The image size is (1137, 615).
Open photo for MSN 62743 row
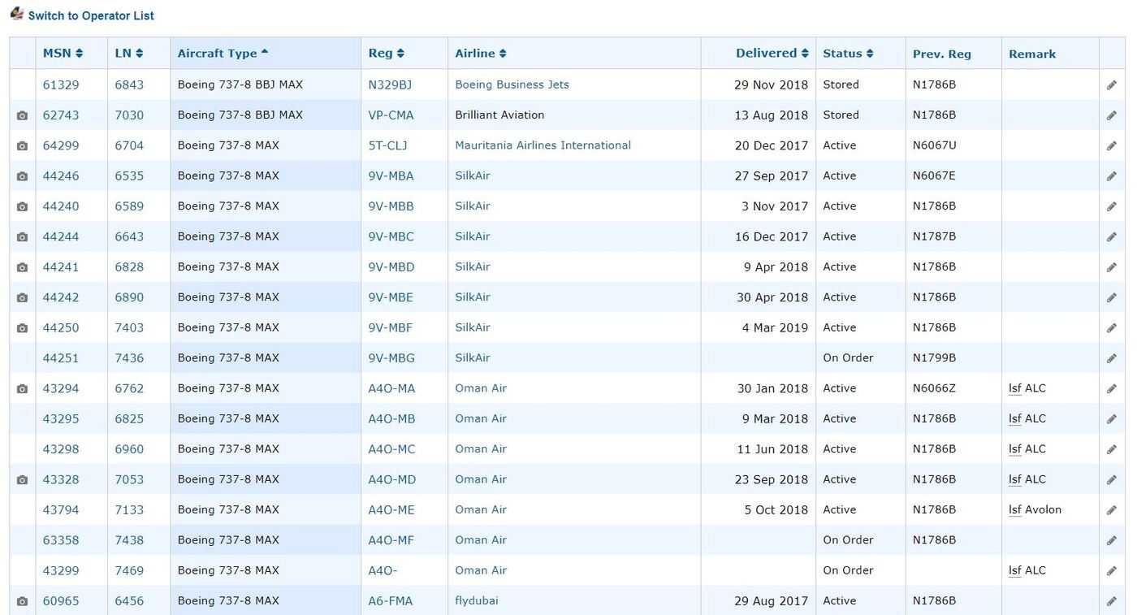[x=22, y=116]
